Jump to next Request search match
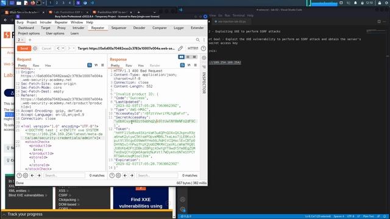Viewport: 390px width, 219px height. pos(39,175)
